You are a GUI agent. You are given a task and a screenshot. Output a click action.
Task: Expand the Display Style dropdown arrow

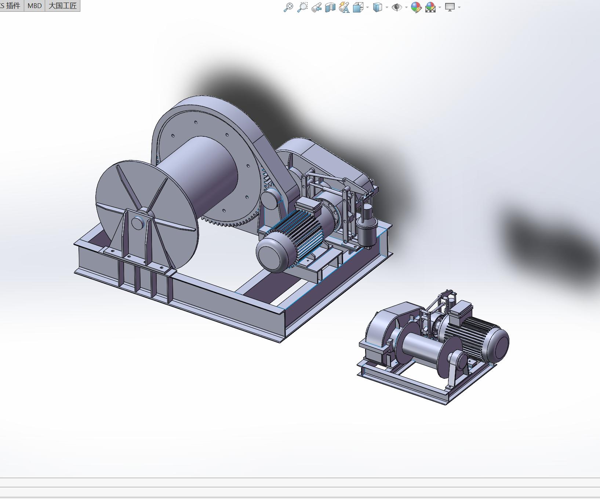[x=387, y=7]
